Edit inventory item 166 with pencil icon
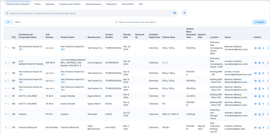This screenshot has width=270, height=134. pos(260,48)
